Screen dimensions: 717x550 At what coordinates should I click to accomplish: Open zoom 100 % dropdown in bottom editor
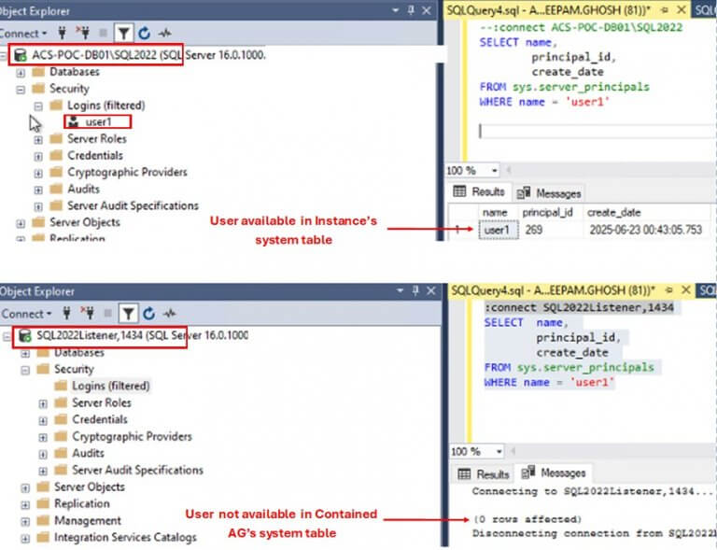(499, 452)
